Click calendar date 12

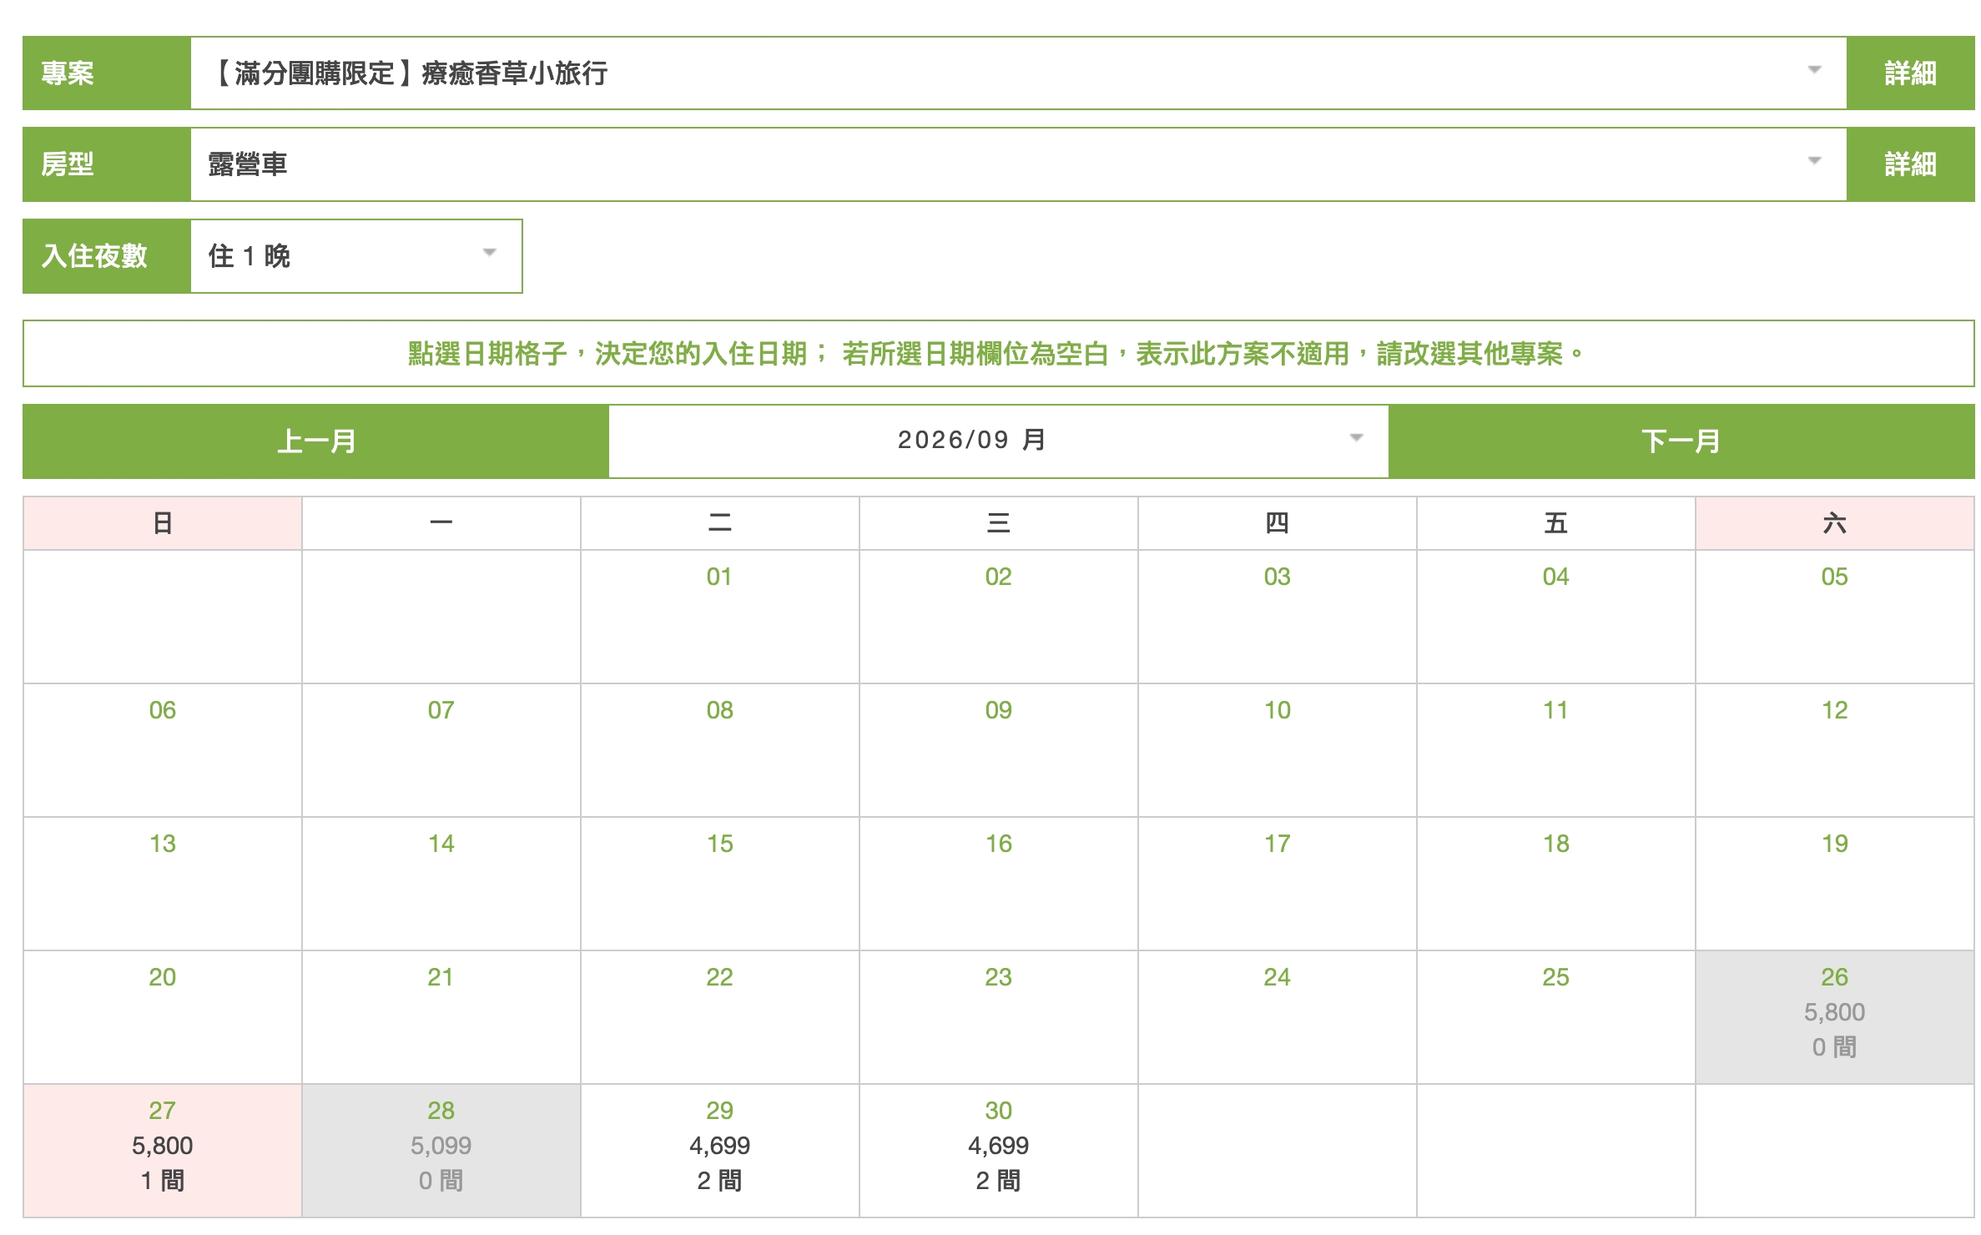click(x=1835, y=750)
